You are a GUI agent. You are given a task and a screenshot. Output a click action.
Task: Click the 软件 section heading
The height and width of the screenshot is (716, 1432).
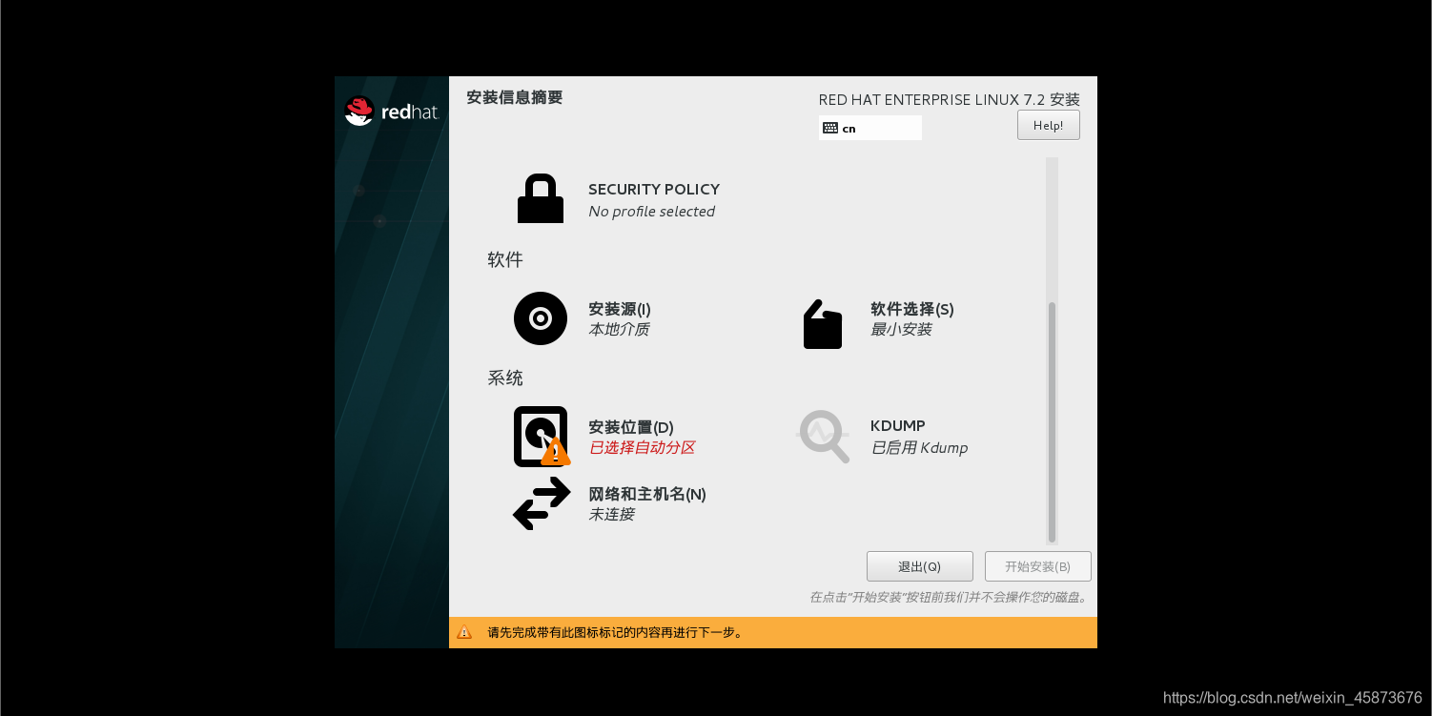pos(505,259)
